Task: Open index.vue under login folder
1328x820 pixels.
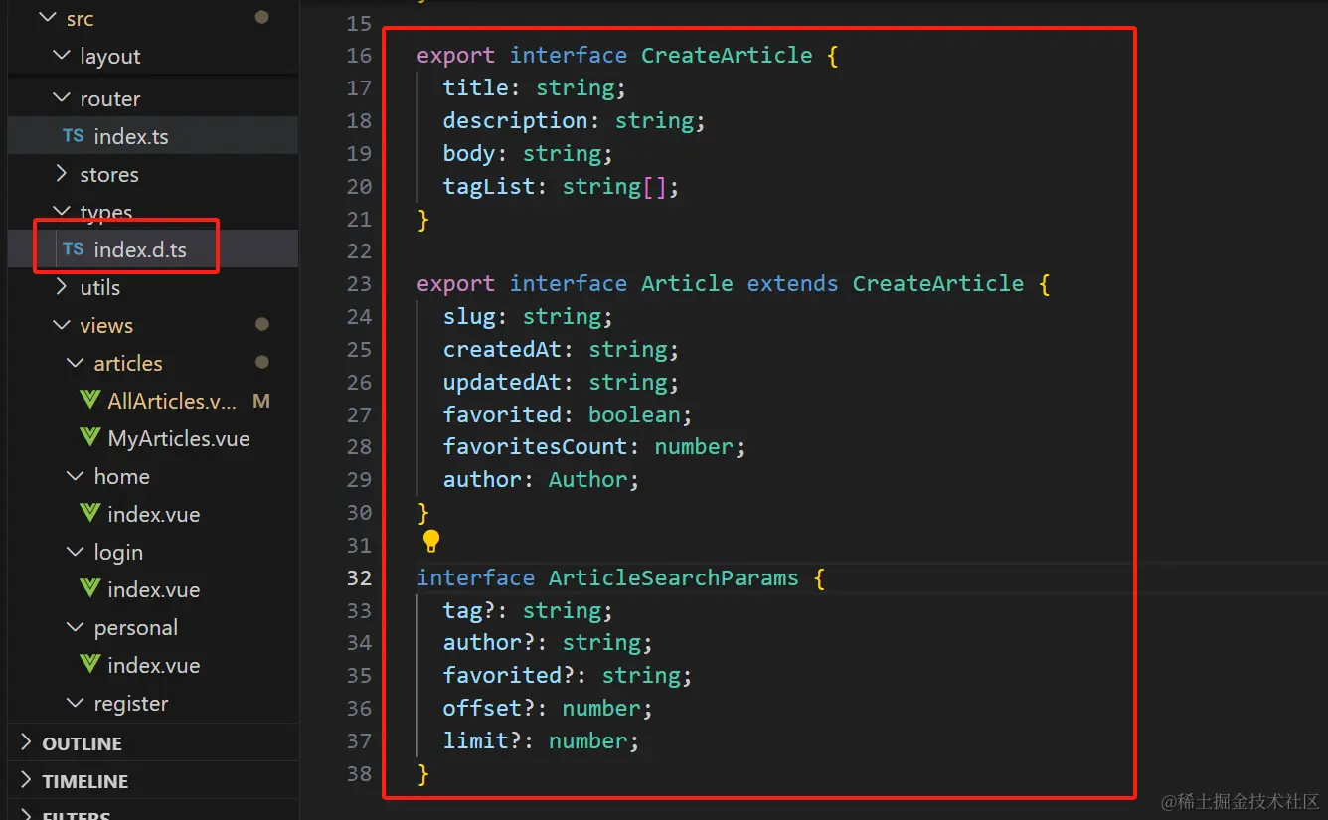Action: tap(153, 589)
